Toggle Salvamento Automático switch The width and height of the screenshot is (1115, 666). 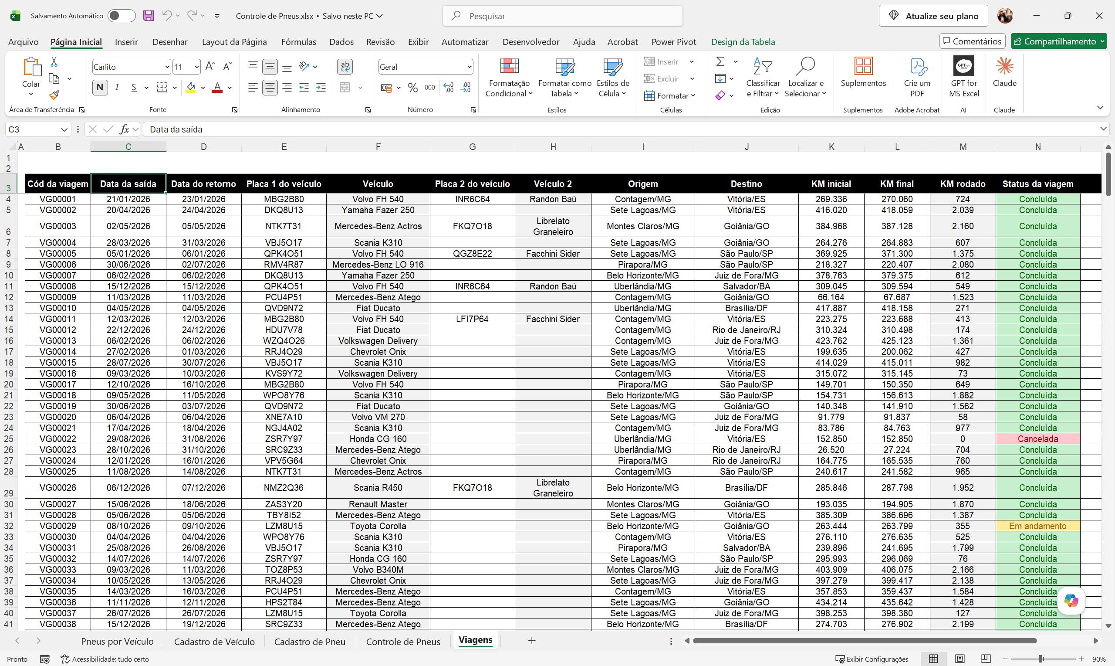pyautogui.click(x=122, y=16)
